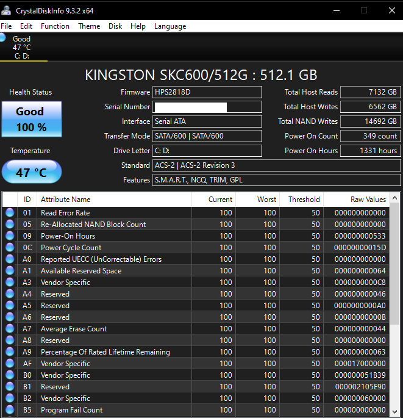Screen dimensions: 403x418
Task: Click the Serial Number field
Action: click(207, 107)
